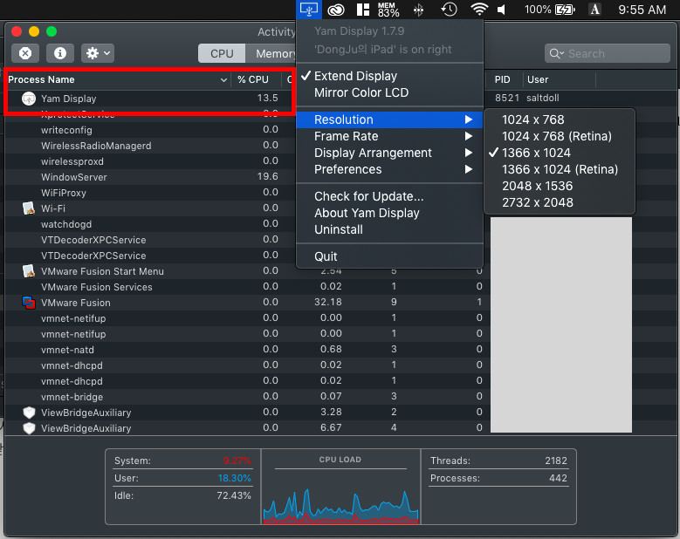
Task: Select the writeconfig process row
Action: pyautogui.click(x=150, y=130)
